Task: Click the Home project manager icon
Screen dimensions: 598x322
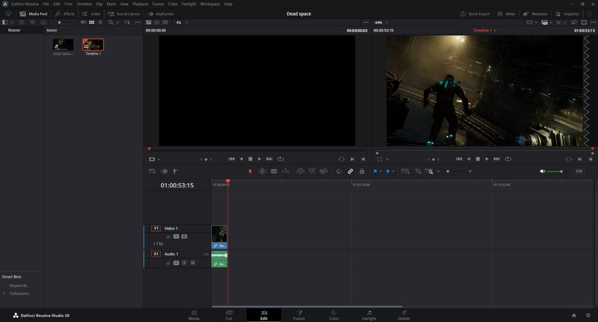Action: 574,316
